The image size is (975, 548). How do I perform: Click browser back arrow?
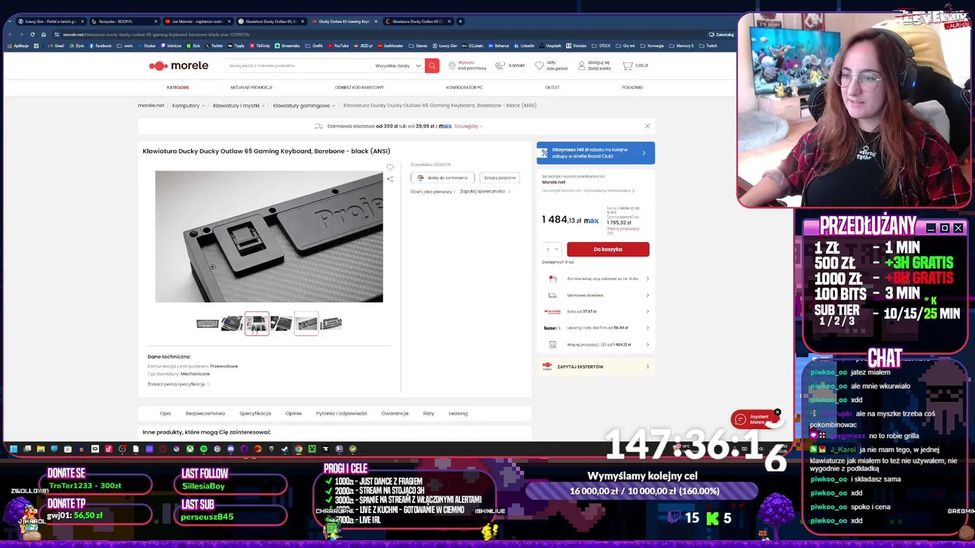pyautogui.click(x=10, y=34)
